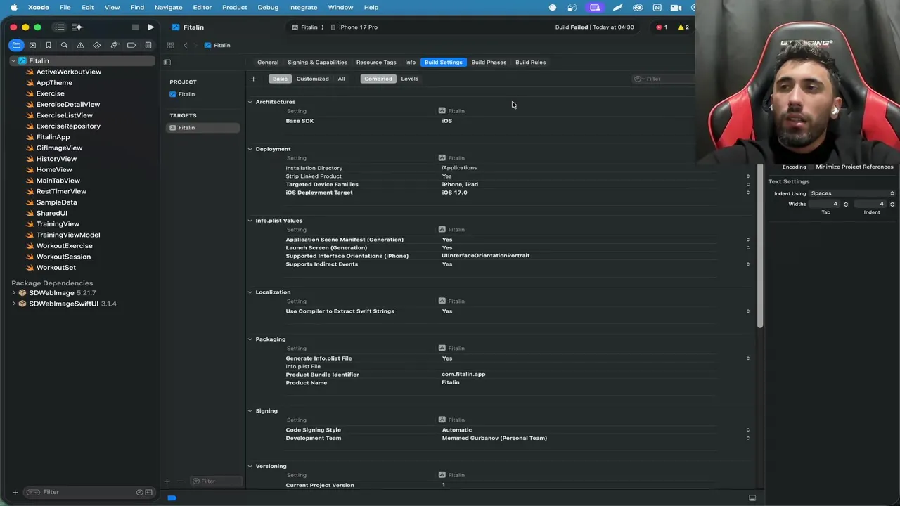
Task: Collapse the Fitalin project tree
Action: point(13,61)
